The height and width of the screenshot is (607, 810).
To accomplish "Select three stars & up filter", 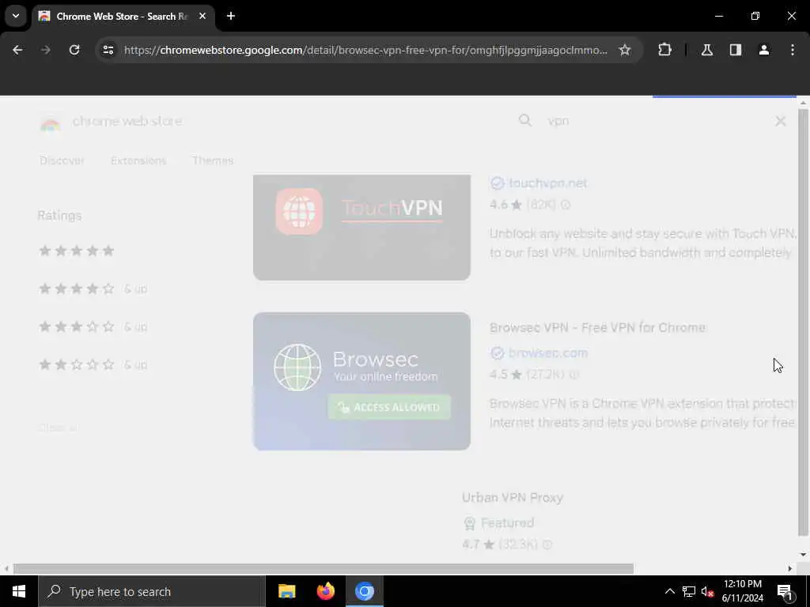I will pyautogui.click(x=93, y=326).
